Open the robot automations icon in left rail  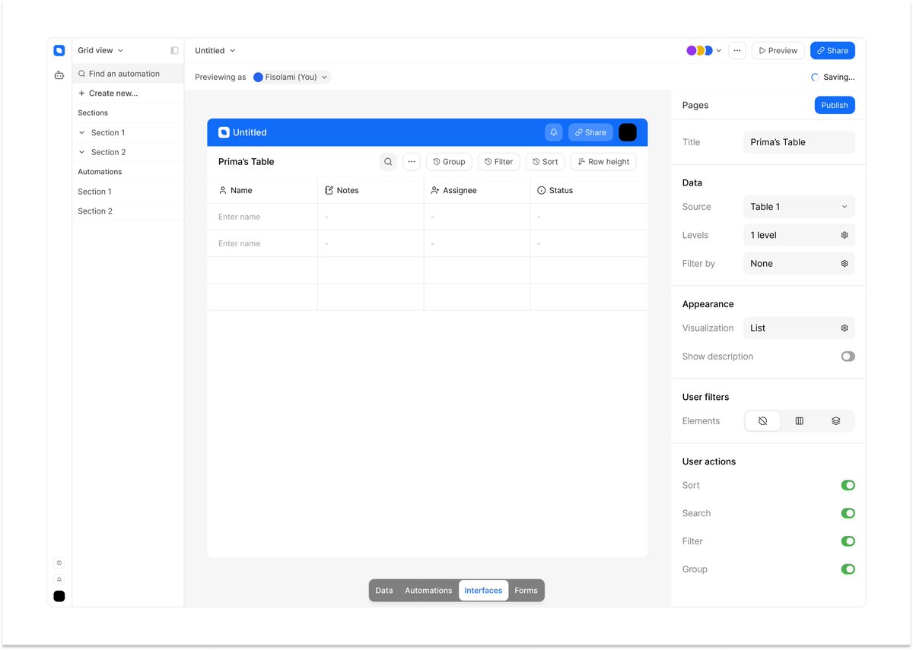click(x=59, y=75)
